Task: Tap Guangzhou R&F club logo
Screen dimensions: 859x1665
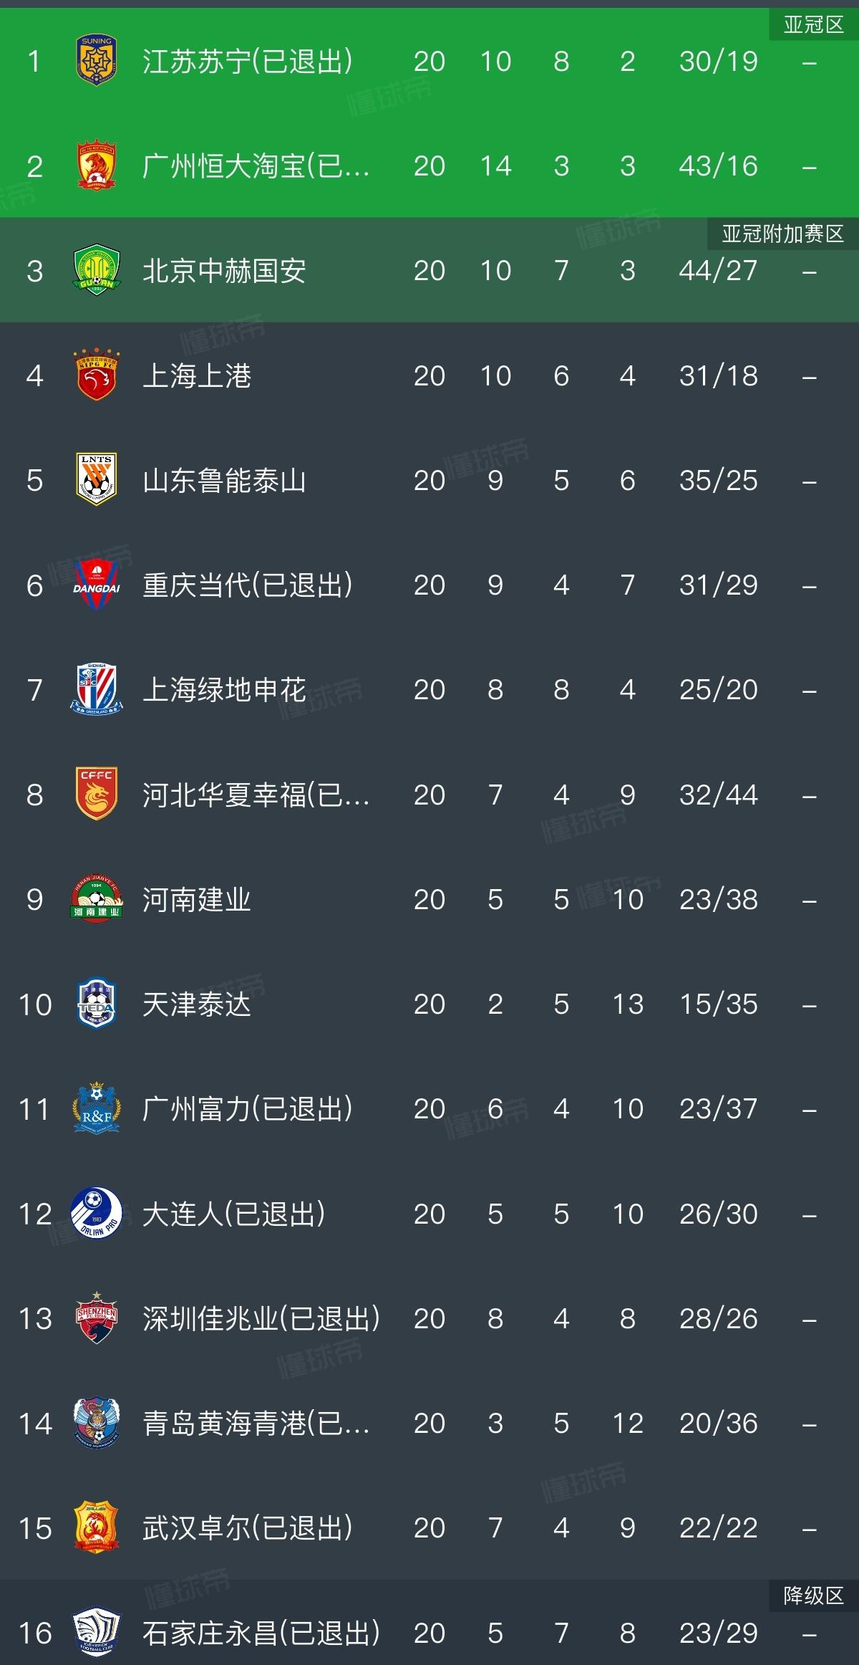Action: pos(96,1108)
